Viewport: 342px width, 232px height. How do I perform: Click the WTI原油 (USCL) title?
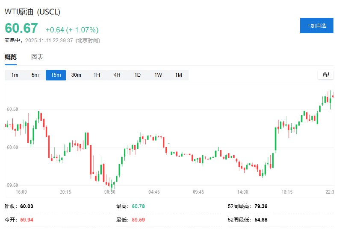coord(32,12)
